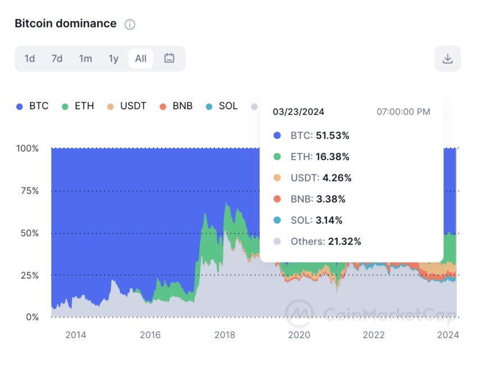Switch to the 1d time range
The width and height of the screenshot is (477, 365).
(x=30, y=58)
